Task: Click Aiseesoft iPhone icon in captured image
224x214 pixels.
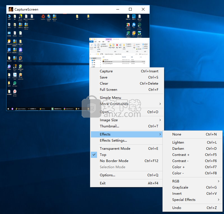Action: click(x=20, y=50)
